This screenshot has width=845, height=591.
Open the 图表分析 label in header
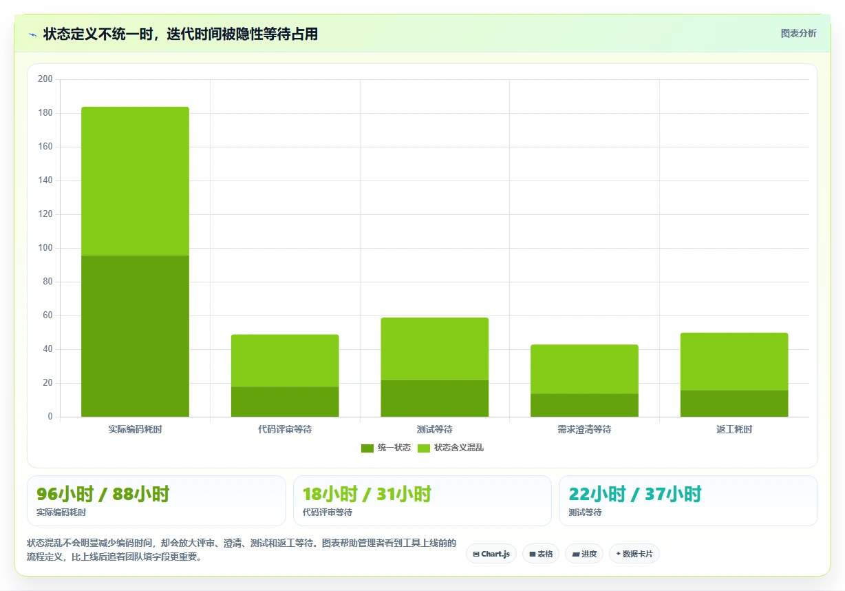coord(798,33)
